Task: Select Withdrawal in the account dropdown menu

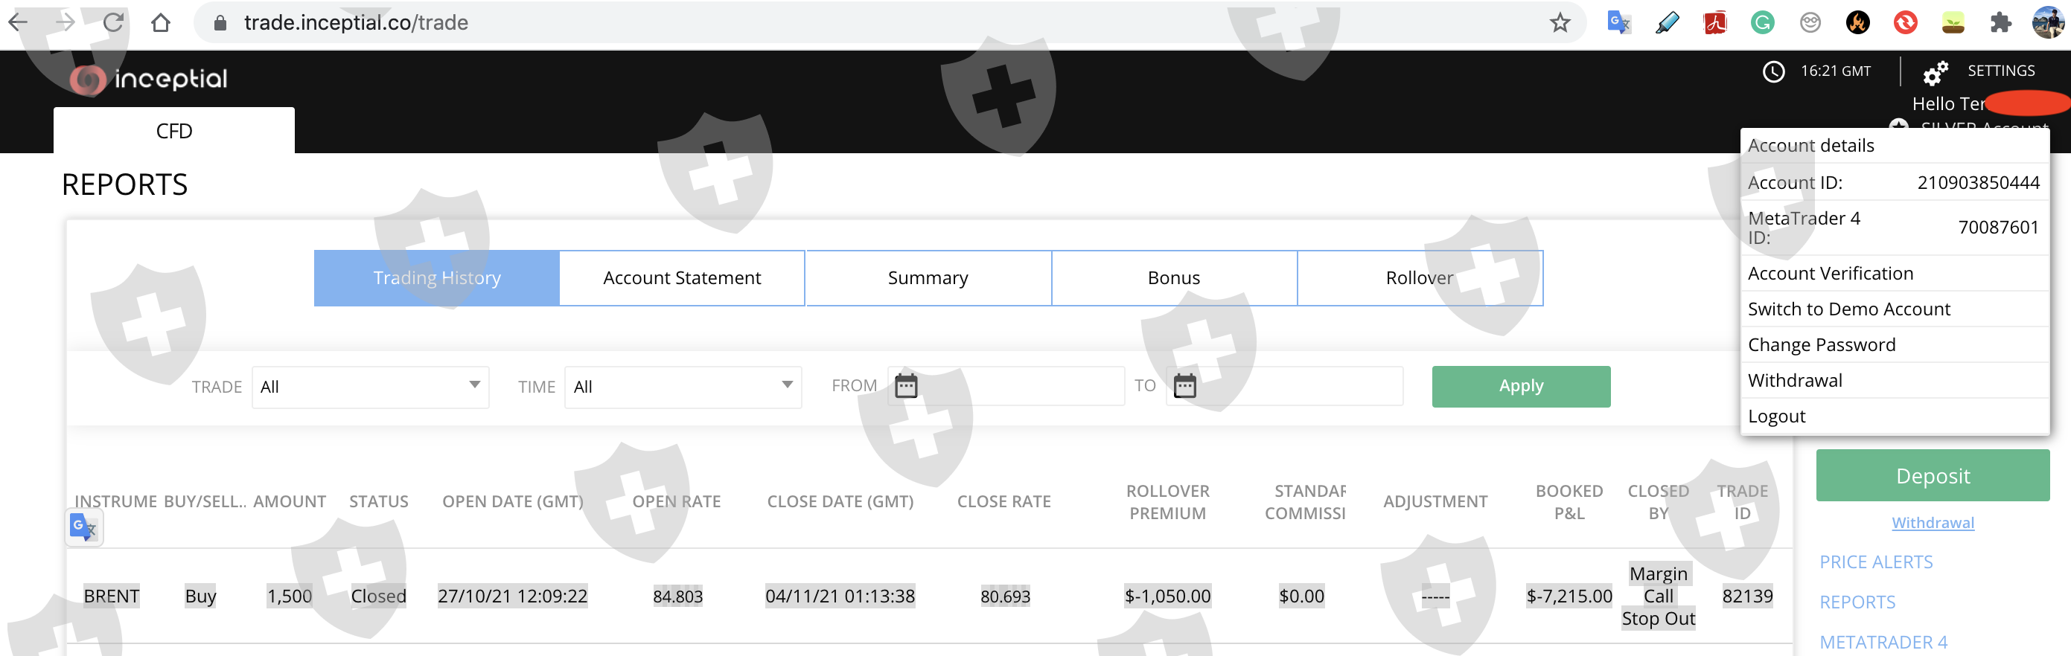Action: [x=1894, y=381]
